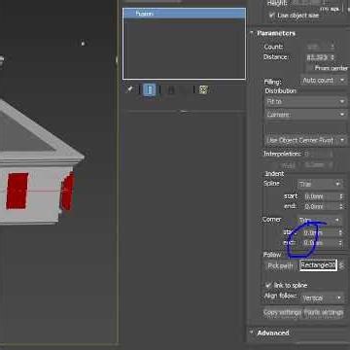The width and height of the screenshot is (350, 350).
Task: Click the Make Unique icon below modifier list
Action: 171,89
